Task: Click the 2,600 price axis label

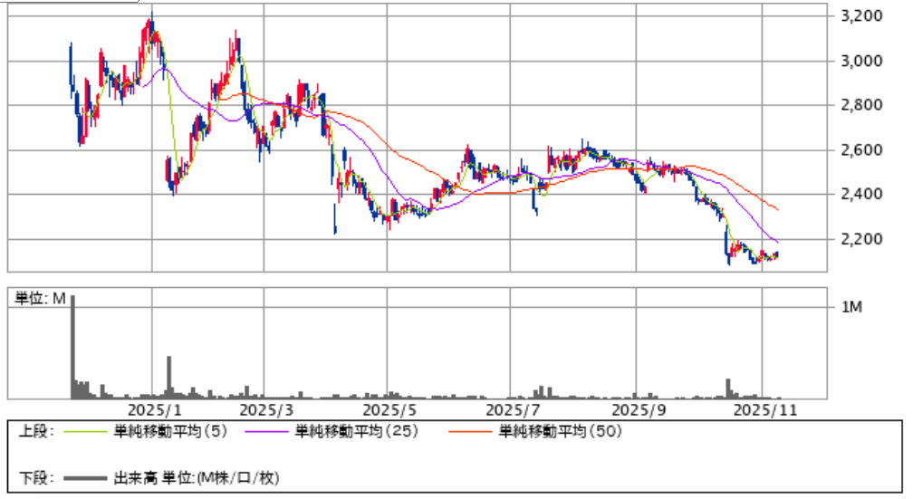Action: pos(861,150)
